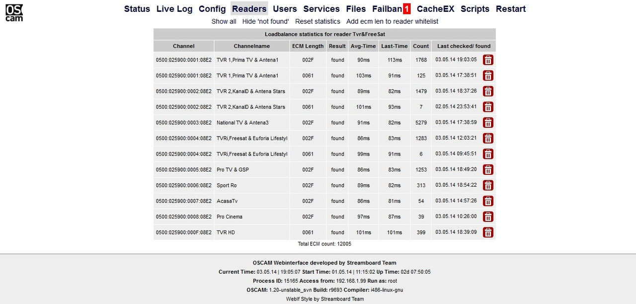Click the count value 5279

tap(421, 123)
